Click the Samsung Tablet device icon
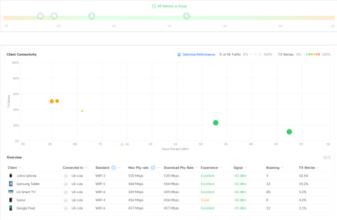The height and width of the screenshot is (220, 337). point(11,184)
